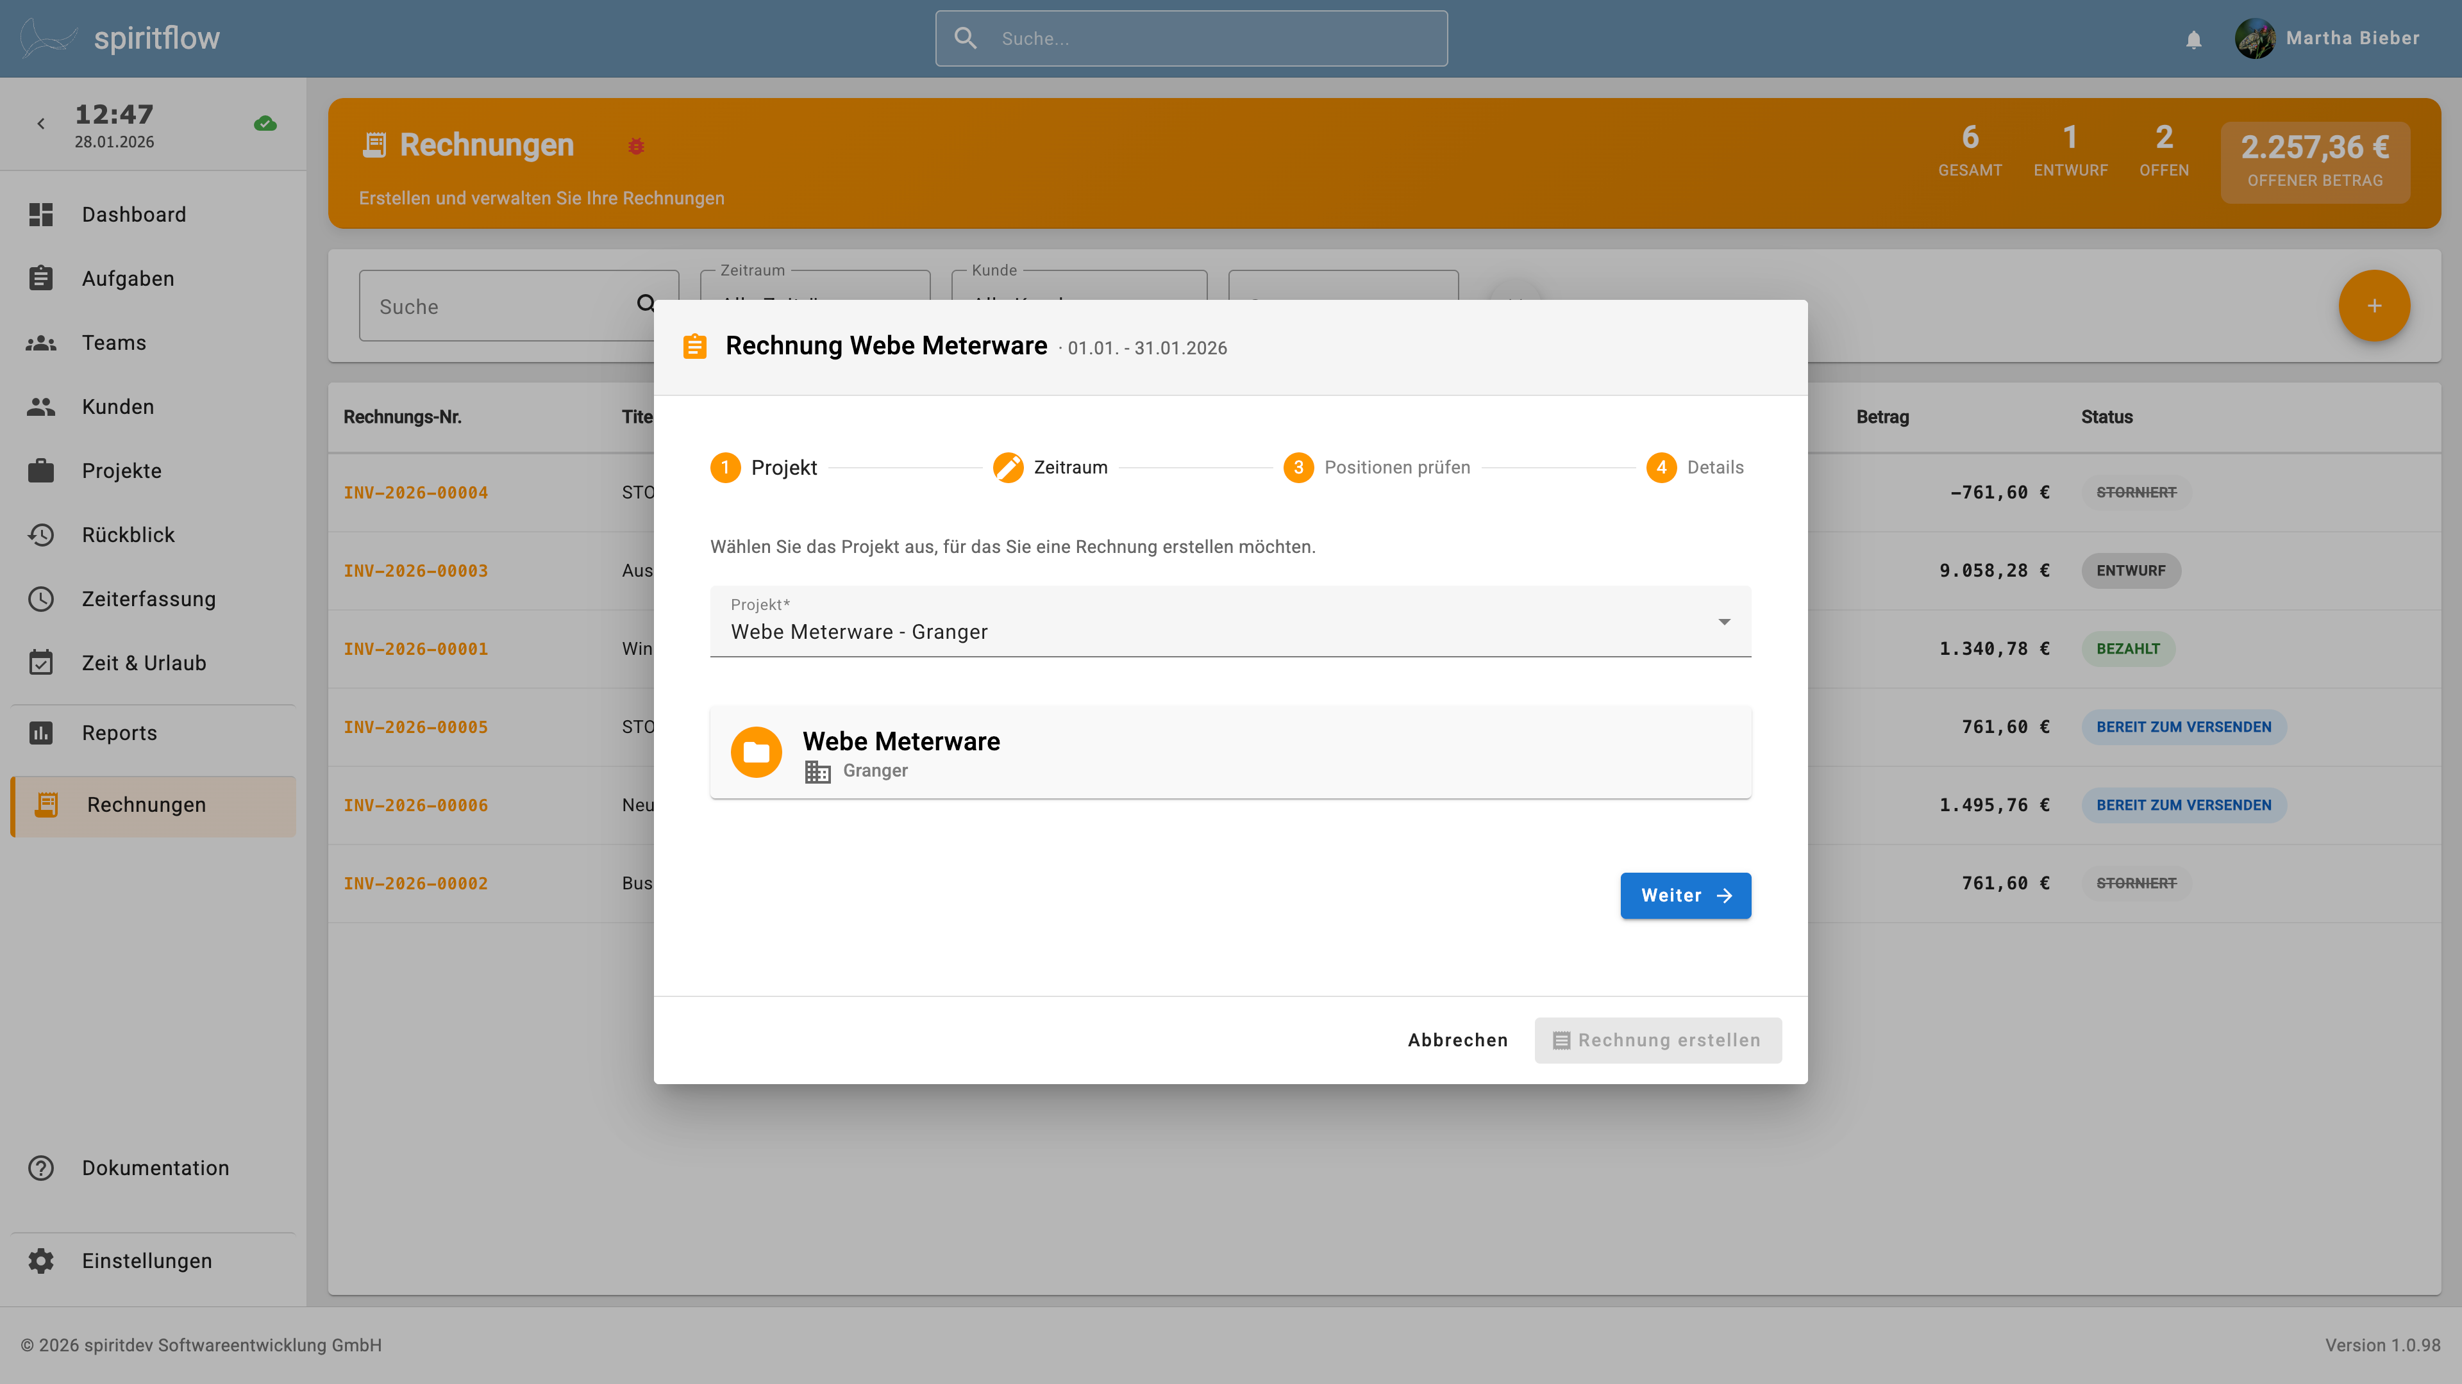
Task: Go to Aufgaben in the sidebar
Action: tap(128, 278)
